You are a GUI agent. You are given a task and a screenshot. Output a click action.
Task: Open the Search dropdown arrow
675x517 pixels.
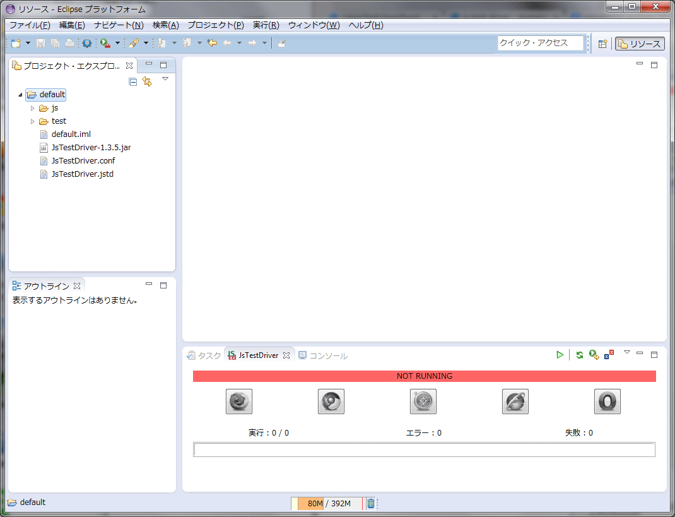tap(146, 43)
